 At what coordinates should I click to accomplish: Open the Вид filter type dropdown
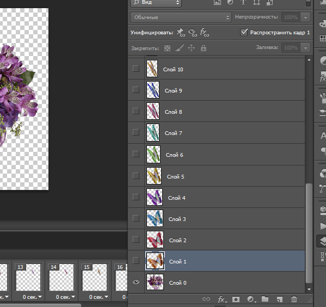click(x=156, y=3)
